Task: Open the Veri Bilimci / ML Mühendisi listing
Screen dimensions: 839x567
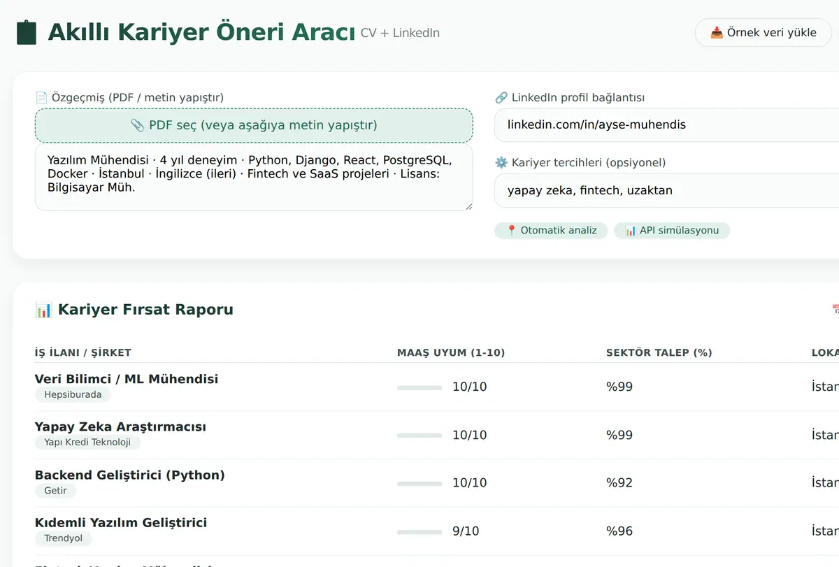Action: pyautogui.click(x=127, y=379)
